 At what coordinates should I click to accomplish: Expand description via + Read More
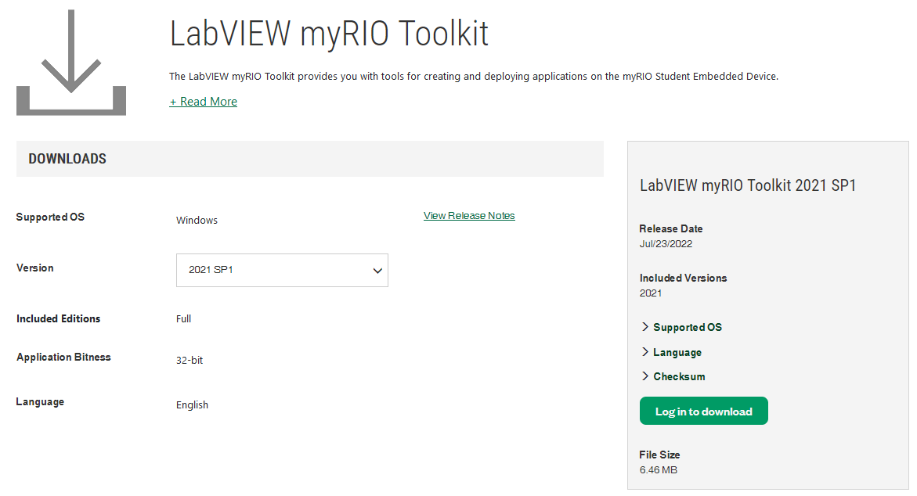pos(203,102)
